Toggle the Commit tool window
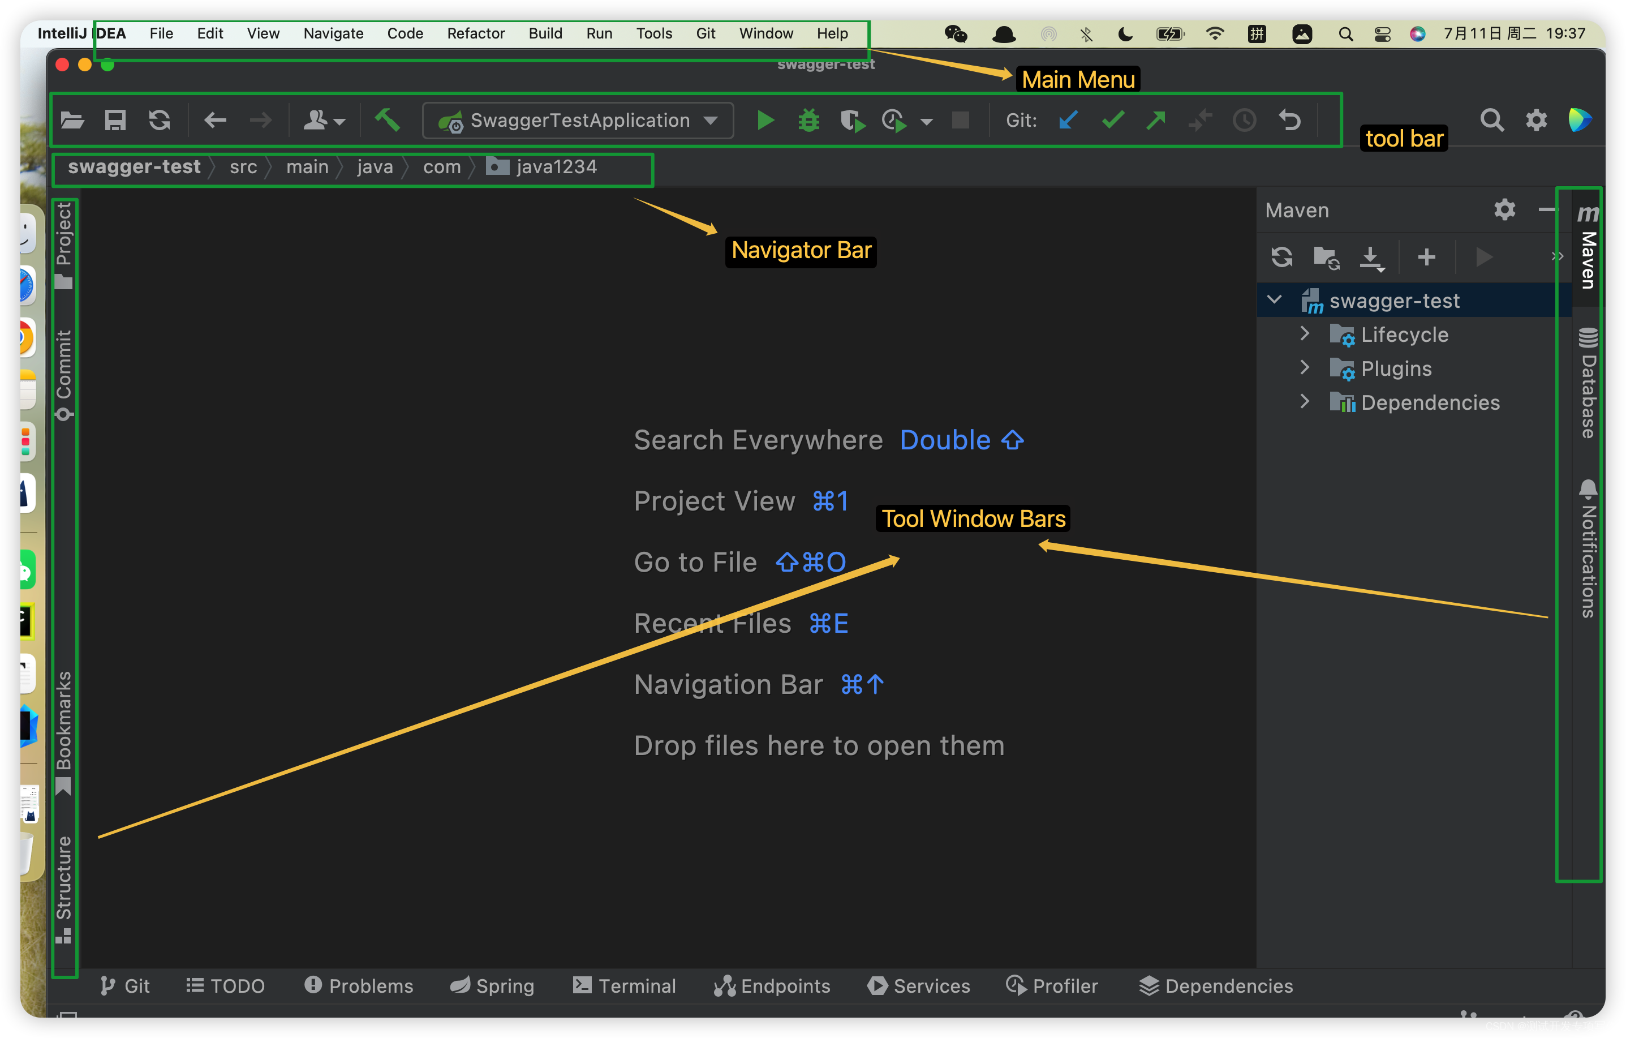This screenshot has height=1038, width=1626. coord(63,375)
